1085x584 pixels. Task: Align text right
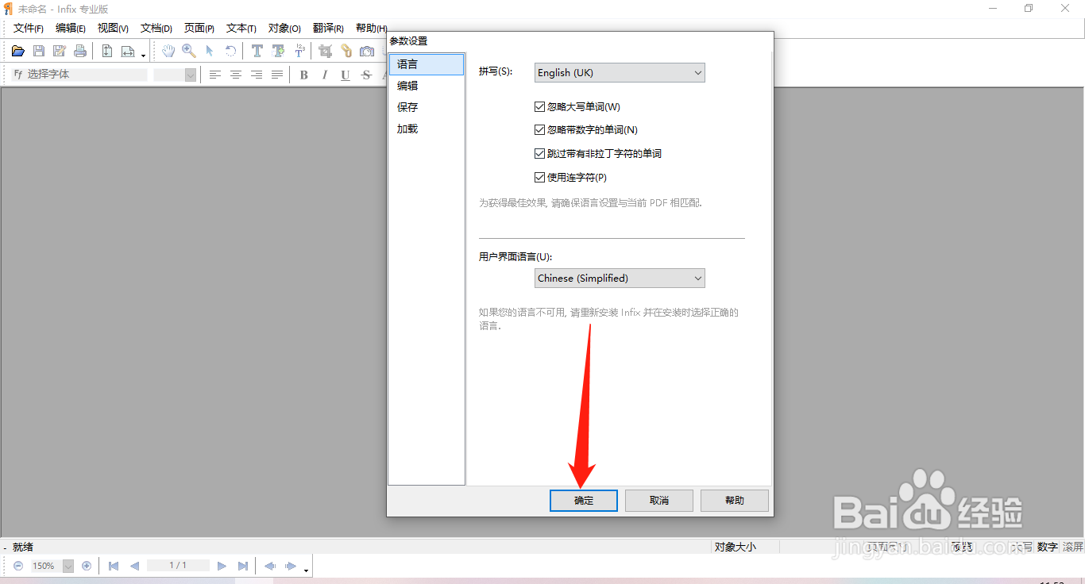257,75
